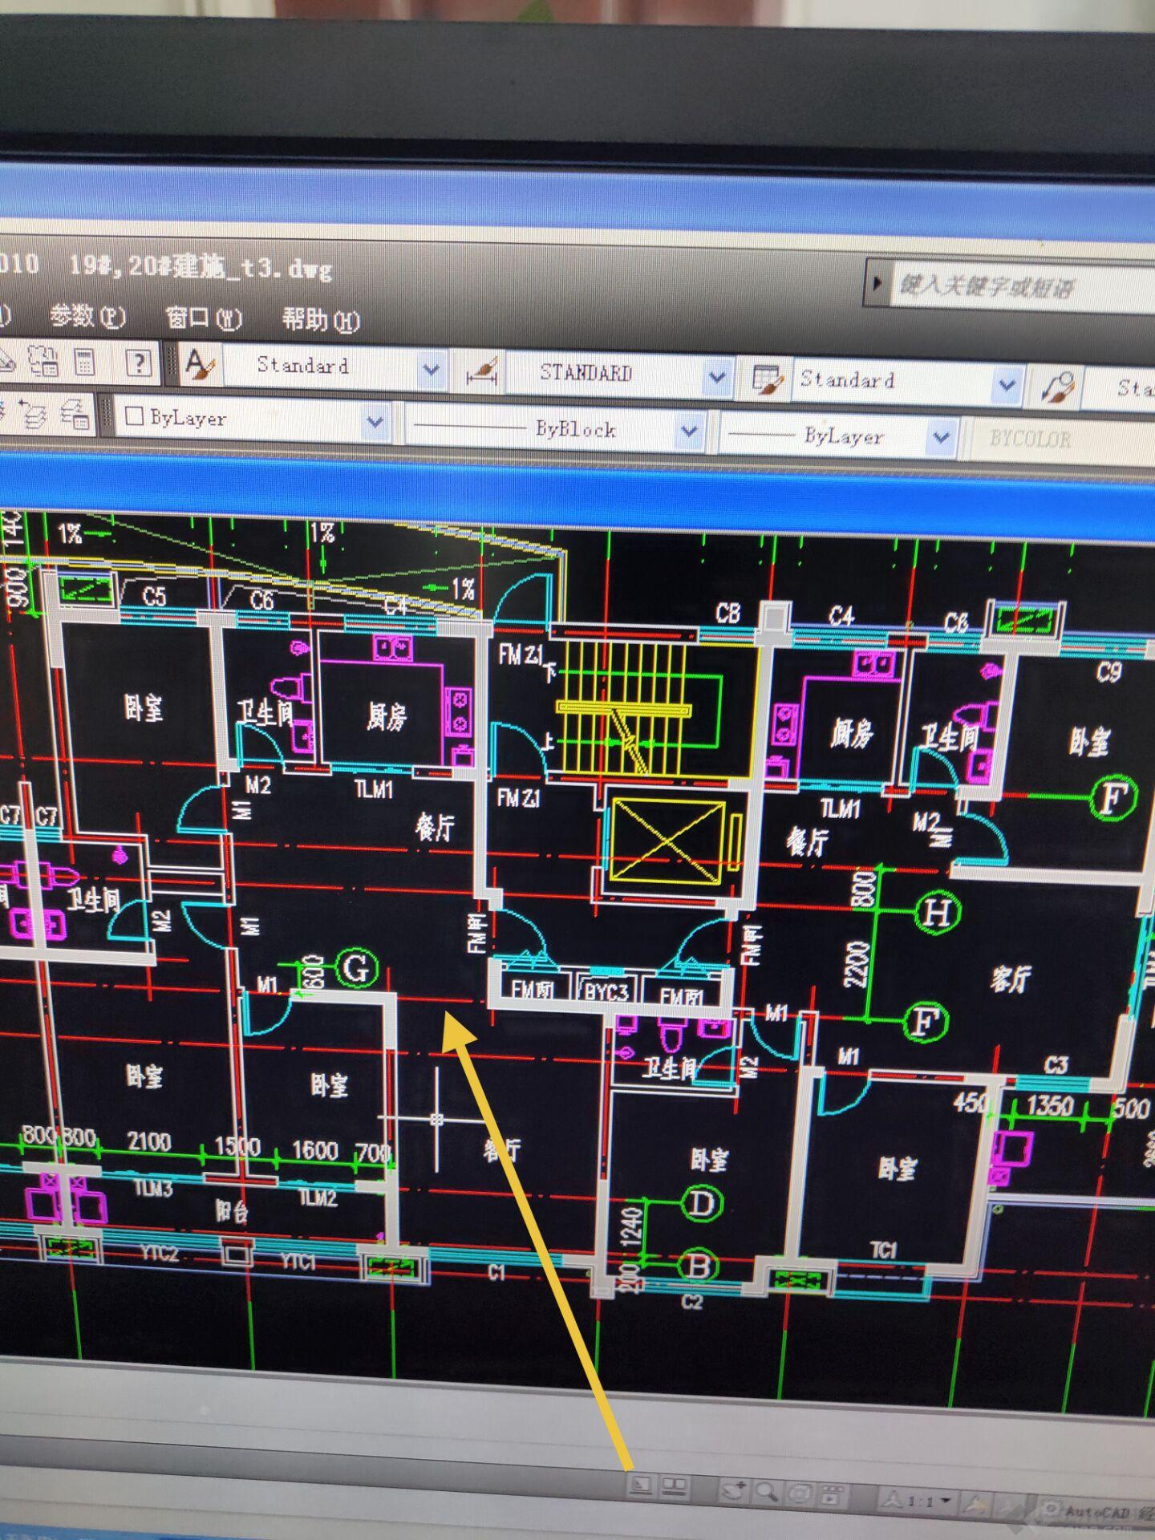Click the YTC1 window label

coord(298,1262)
